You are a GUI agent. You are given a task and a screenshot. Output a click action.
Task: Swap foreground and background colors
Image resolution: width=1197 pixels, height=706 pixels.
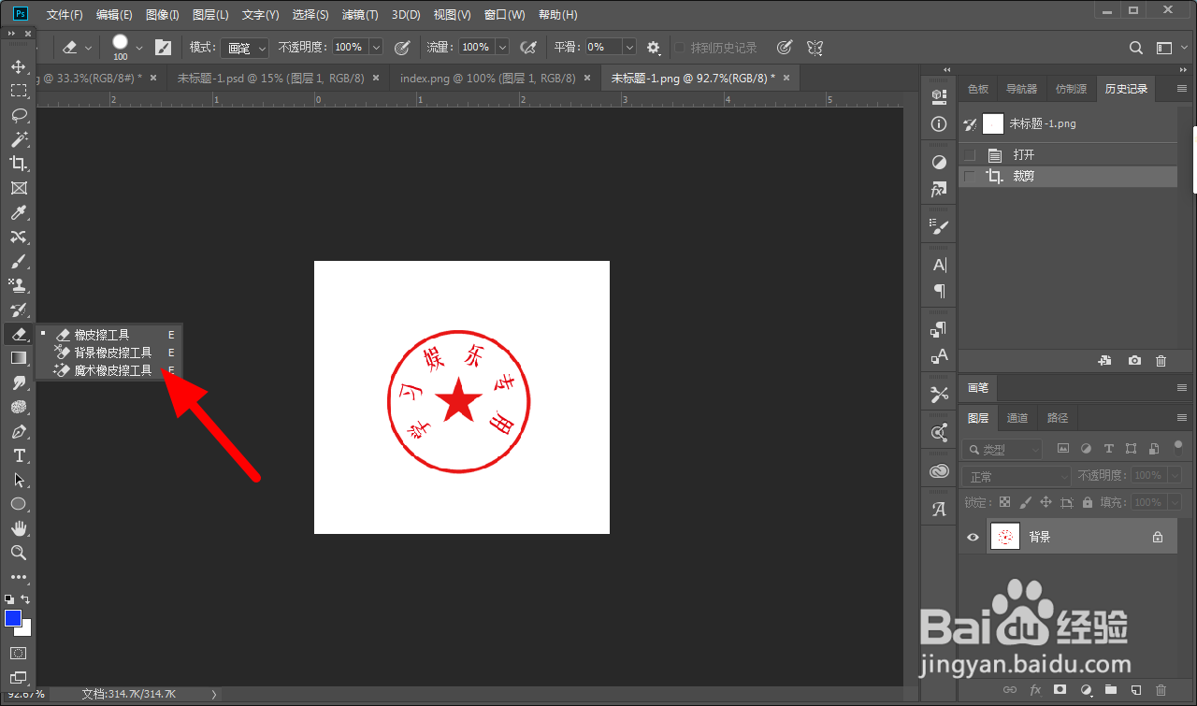[x=26, y=598]
